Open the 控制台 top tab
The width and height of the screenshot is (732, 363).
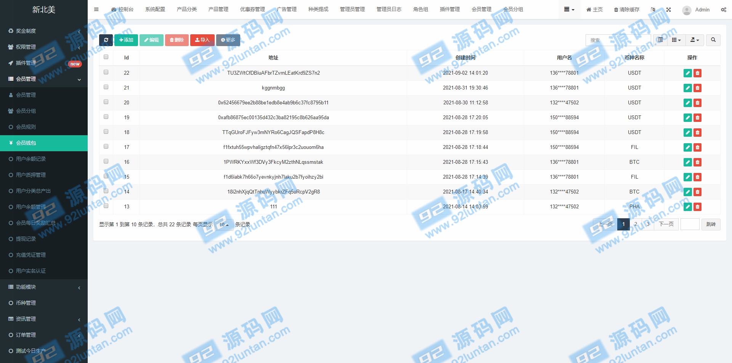pyautogui.click(x=122, y=10)
